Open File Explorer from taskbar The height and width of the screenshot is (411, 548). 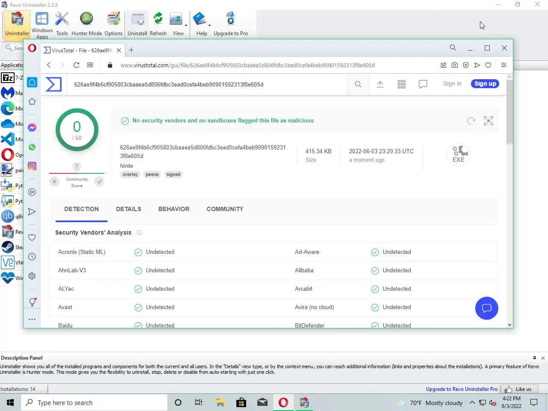pyautogui.click(x=220, y=402)
